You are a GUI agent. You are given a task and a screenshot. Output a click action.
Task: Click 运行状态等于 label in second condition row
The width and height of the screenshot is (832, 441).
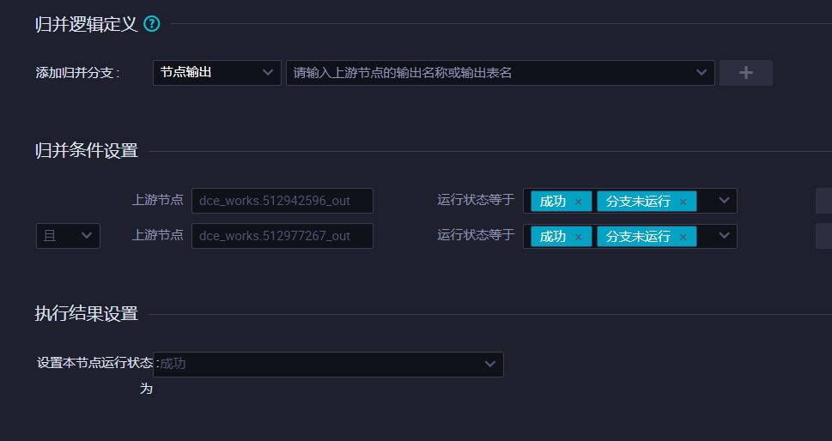(x=476, y=235)
